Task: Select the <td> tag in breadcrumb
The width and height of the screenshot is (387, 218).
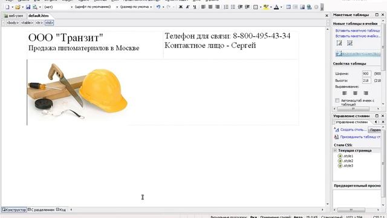Action: tap(49, 23)
